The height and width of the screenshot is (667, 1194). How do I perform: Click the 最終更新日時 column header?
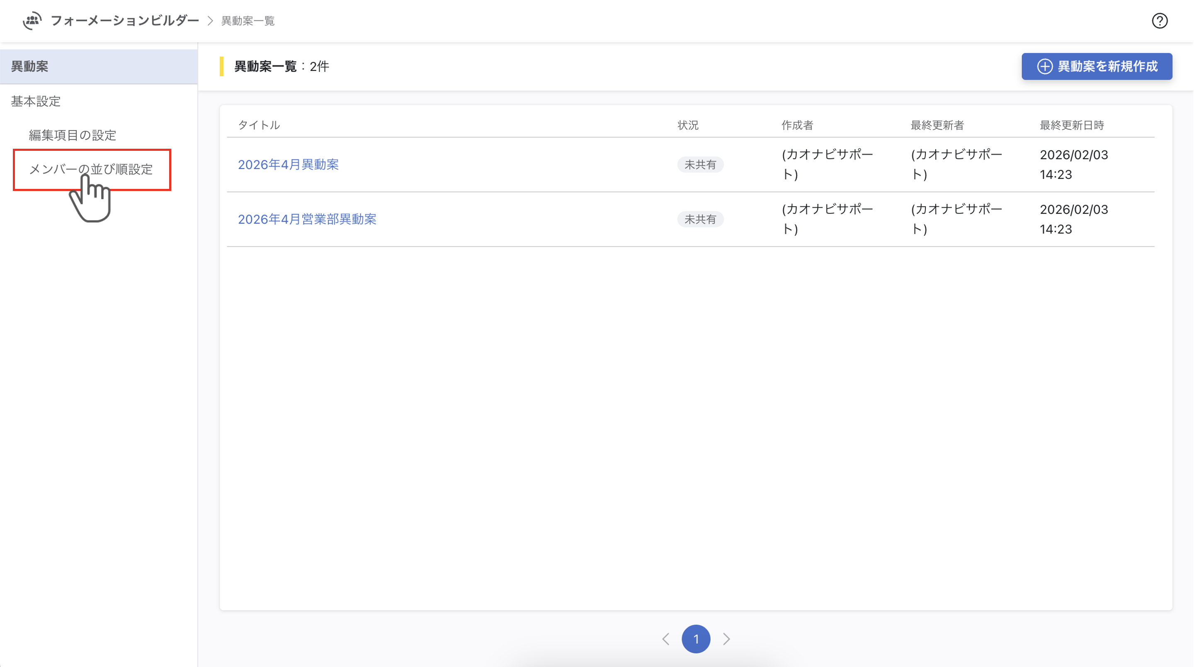coord(1071,125)
